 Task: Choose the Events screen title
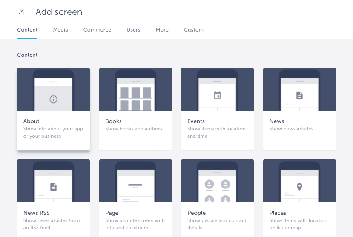[x=196, y=121]
